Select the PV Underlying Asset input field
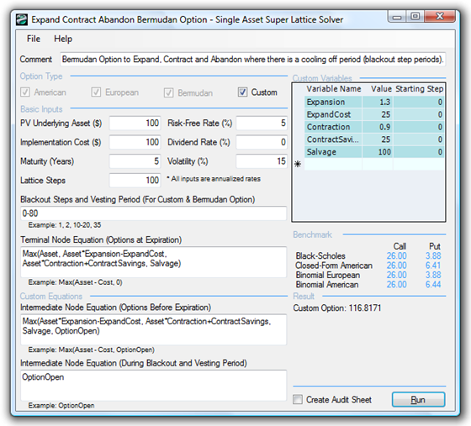 (135, 124)
